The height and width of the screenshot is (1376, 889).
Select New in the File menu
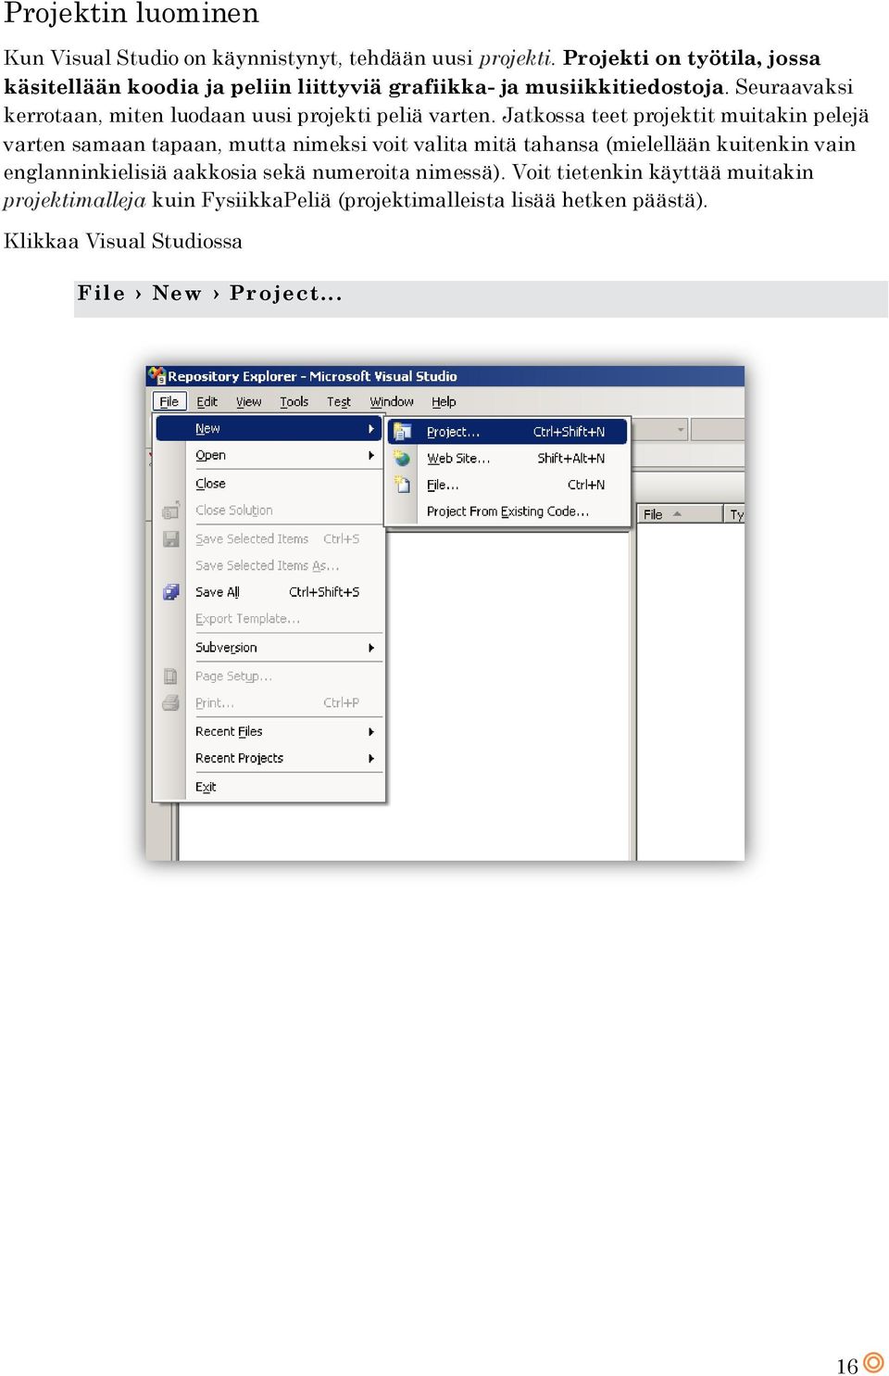pos(269,428)
